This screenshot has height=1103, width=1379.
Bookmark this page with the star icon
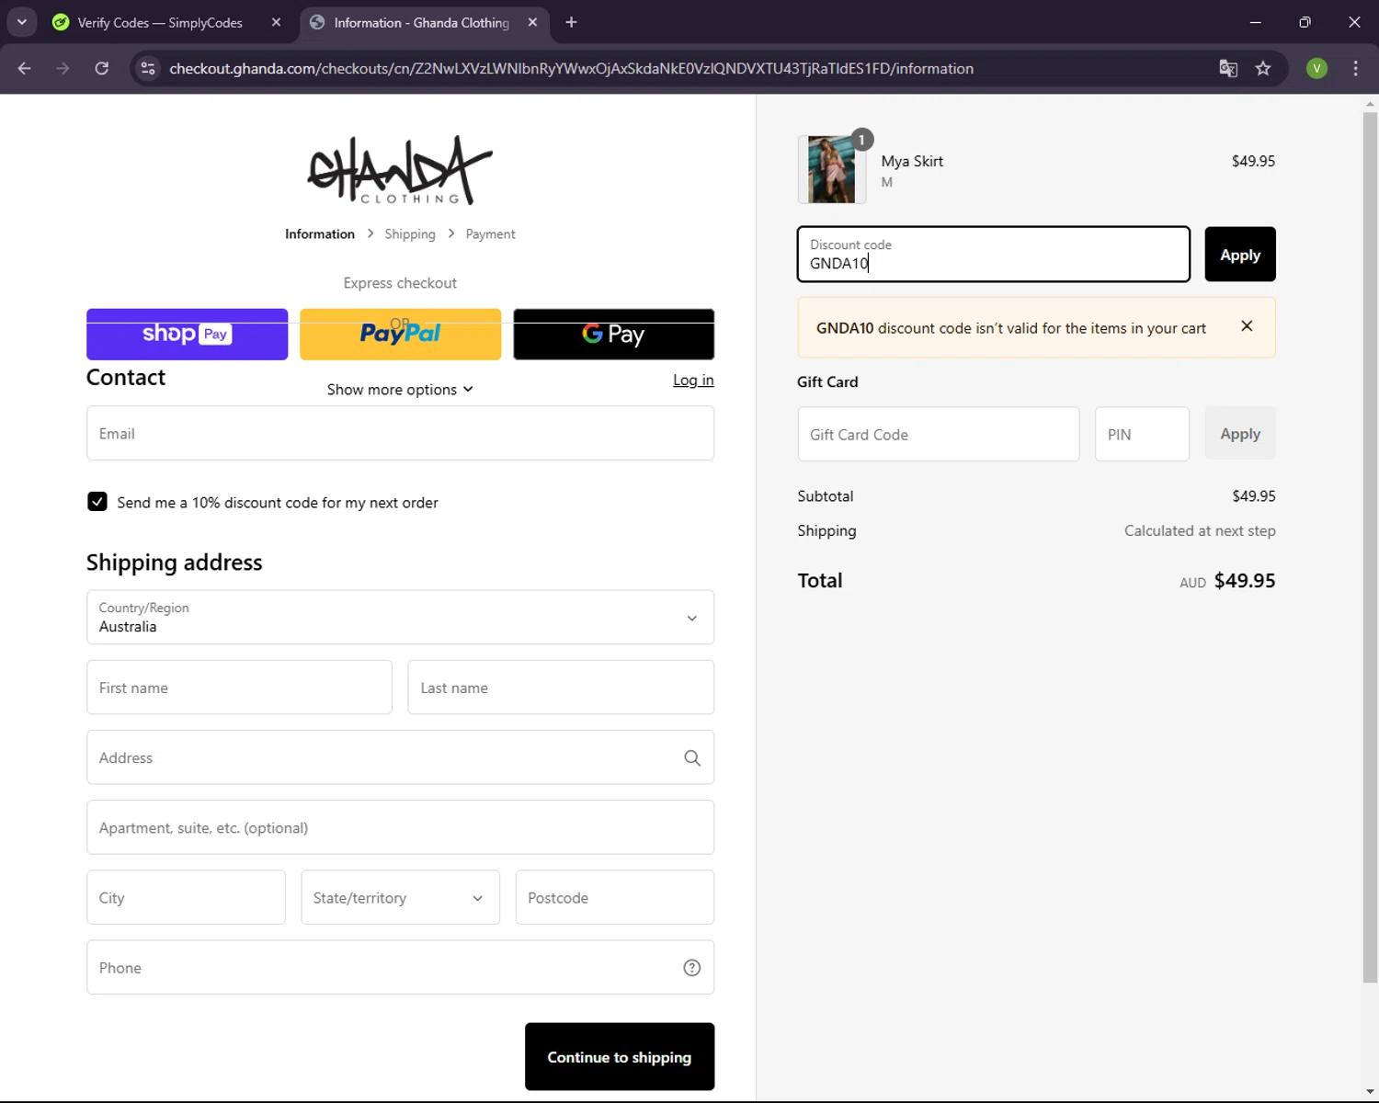coord(1263,68)
